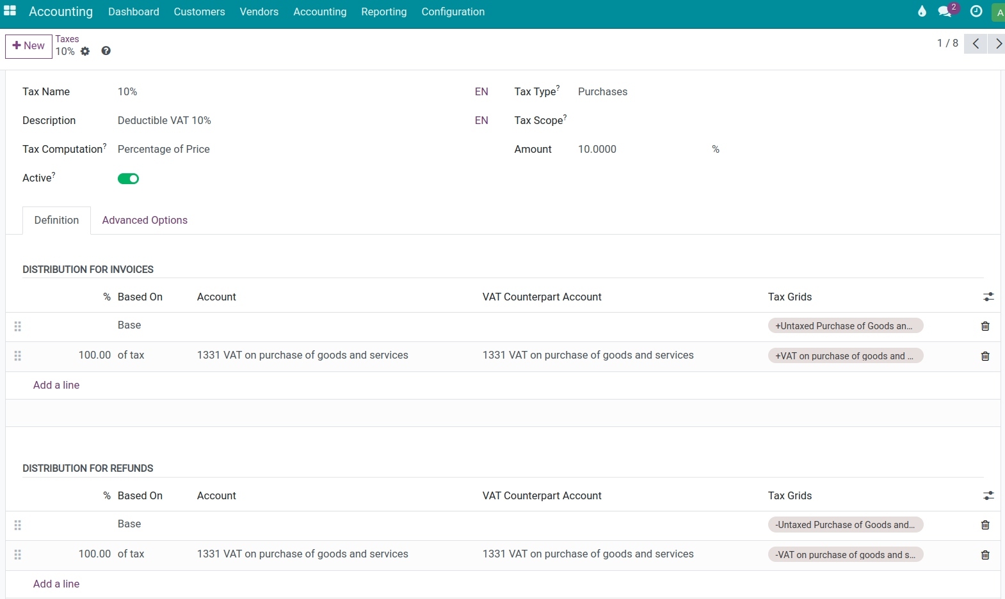Click refunds VAT Counterpart Account cell 1331
Viewport: 1005px width, 599px height.
[x=588, y=554]
